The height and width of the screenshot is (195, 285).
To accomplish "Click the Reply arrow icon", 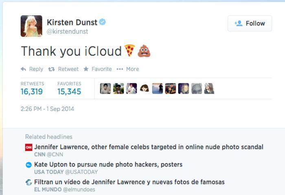I will click(x=24, y=69).
